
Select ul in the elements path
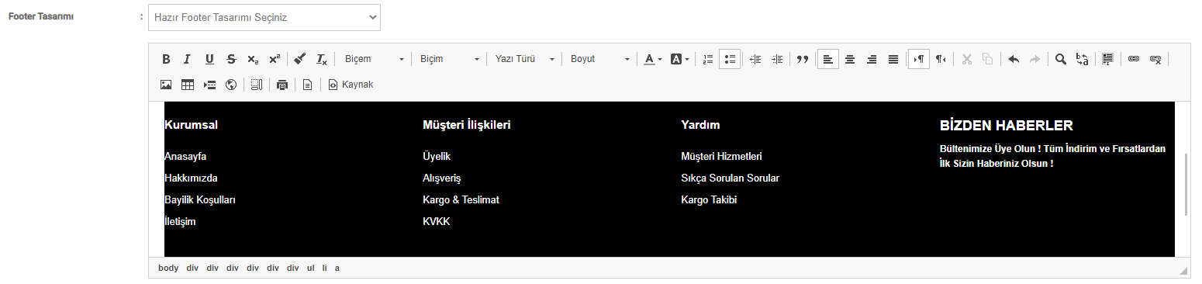click(310, 268)
